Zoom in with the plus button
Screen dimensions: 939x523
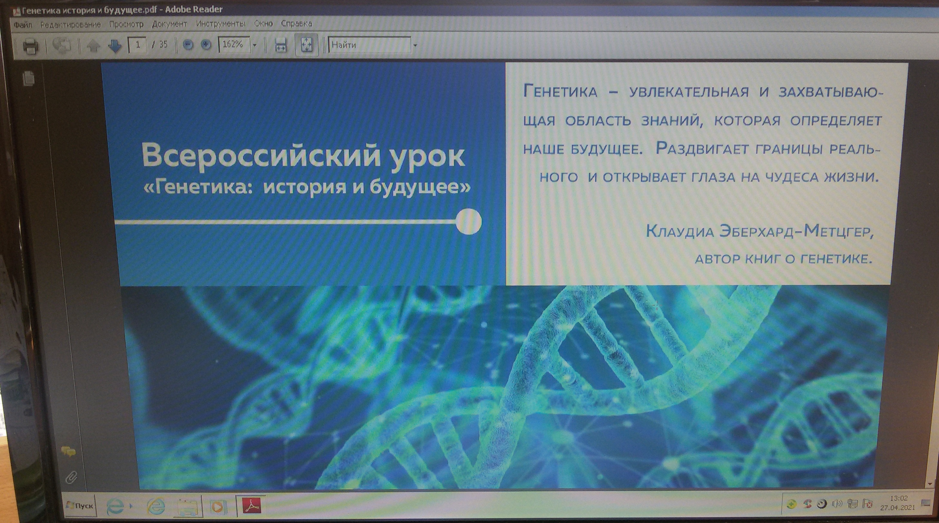point(206,45)
